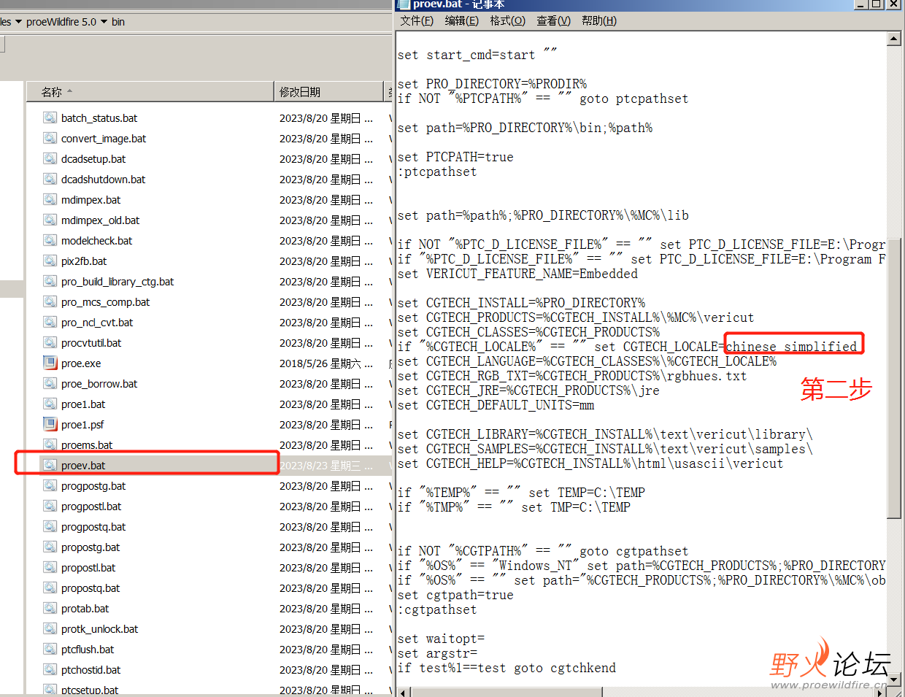
Task: Select the proev.bat file name
Action: pos(83,466)
